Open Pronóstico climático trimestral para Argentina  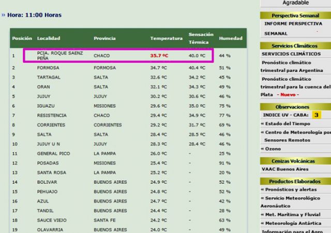tap(294, 66)
